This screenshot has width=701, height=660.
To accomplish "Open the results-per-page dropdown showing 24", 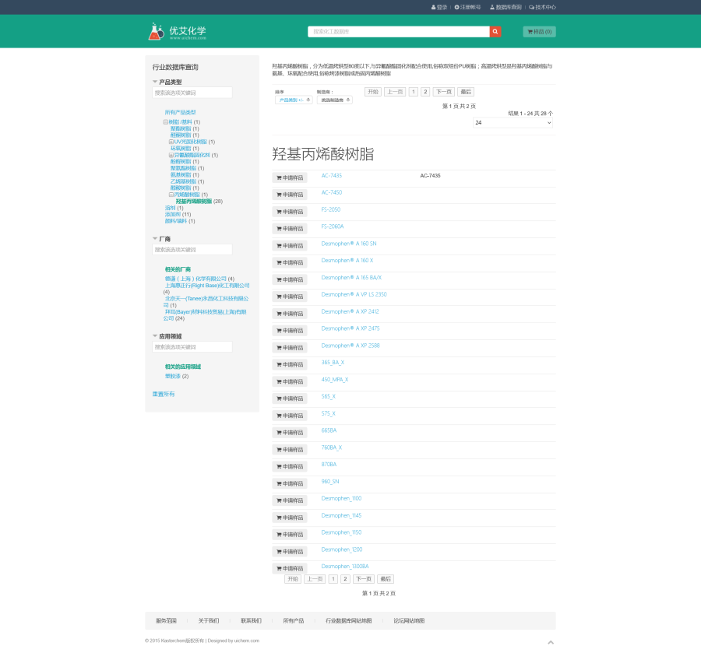I will click(x=513, y=123).
